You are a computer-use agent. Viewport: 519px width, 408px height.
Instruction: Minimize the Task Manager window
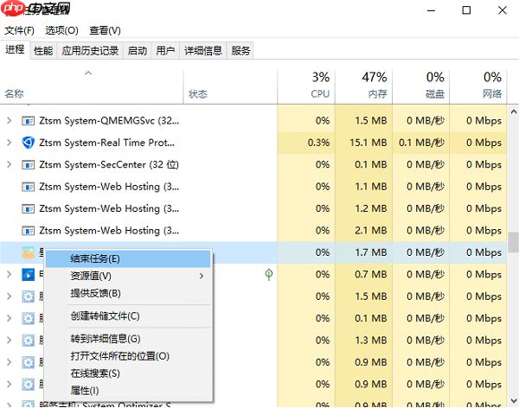coord(431,10)
